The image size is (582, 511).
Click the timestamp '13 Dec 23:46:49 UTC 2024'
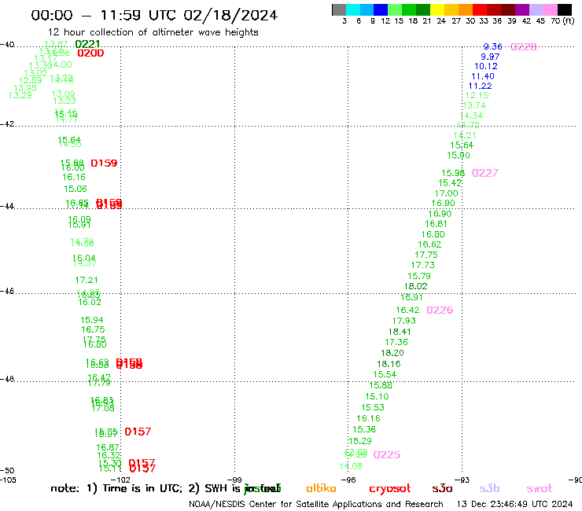pos(514,505)
